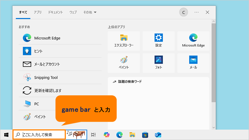The width and height of the screenshot is (249, 140).
Task: Open 設定 tile in top apps
Action: tap(159, 41)
